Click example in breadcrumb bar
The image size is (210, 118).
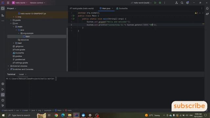[x=48, y=110]
